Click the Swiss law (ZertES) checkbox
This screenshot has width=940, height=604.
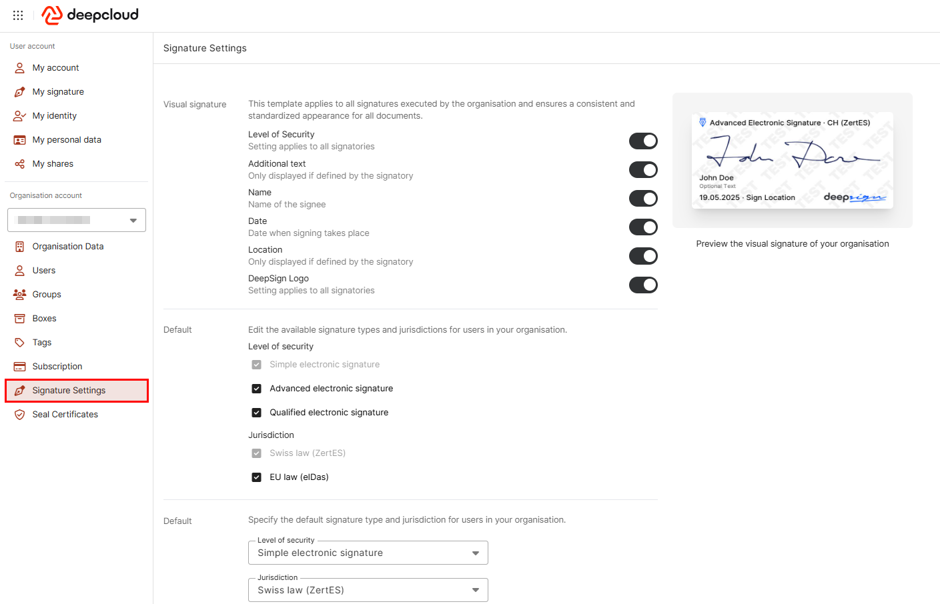pyautogui.click(x=256, y=453)
